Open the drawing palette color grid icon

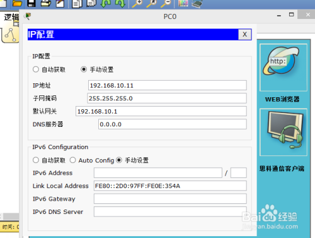[x=183, y=3]
